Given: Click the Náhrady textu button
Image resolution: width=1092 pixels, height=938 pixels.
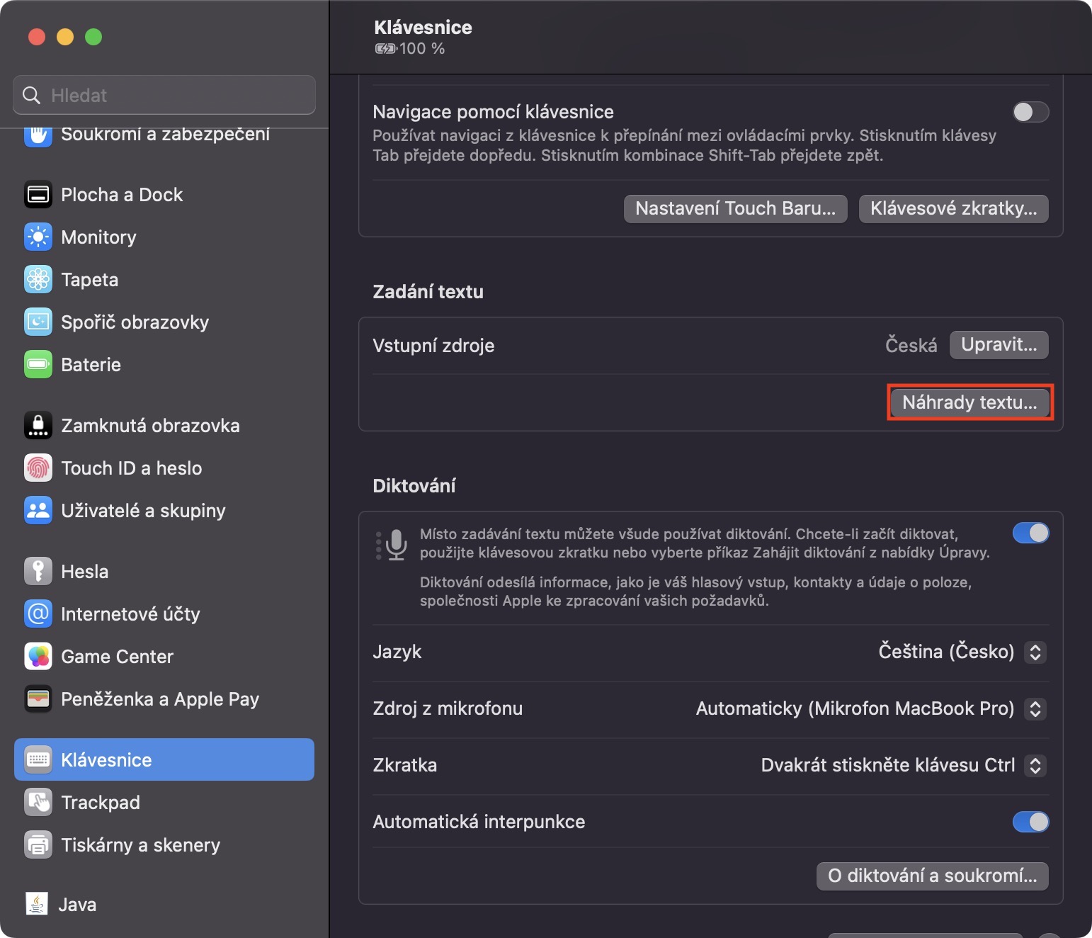Looking at the screenshot, I should [969, 402].
